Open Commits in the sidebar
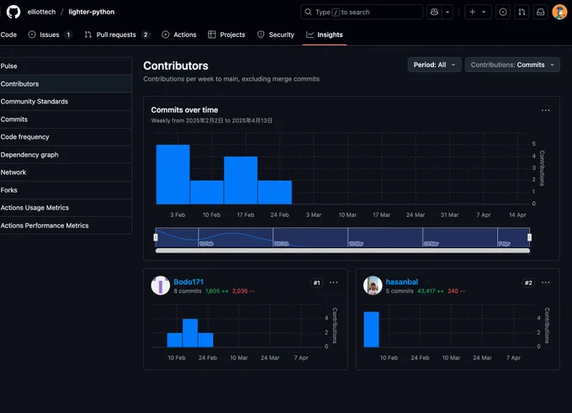The image size is (572, 413). pos(66,119)
